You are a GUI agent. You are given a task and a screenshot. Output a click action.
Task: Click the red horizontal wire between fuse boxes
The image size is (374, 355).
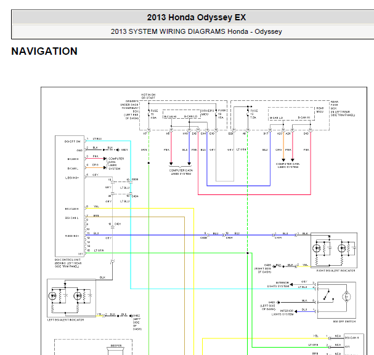point(254,194)
